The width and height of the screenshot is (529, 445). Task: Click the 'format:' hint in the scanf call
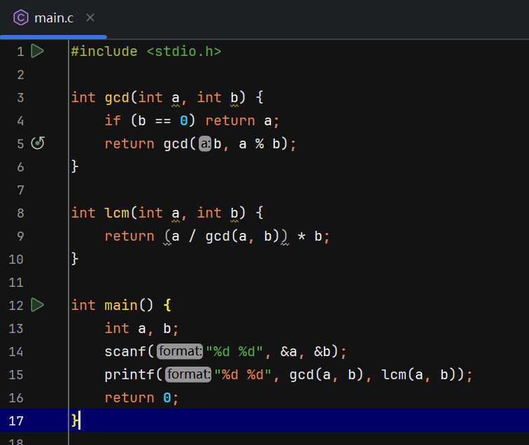tap(180, 351)
